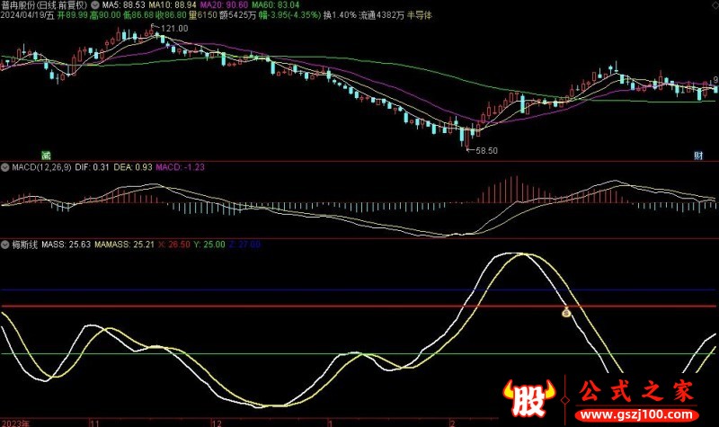Click the money bag signal icon
The height and width of the screenshot is (427, 719).
click(x=566, y=313)
